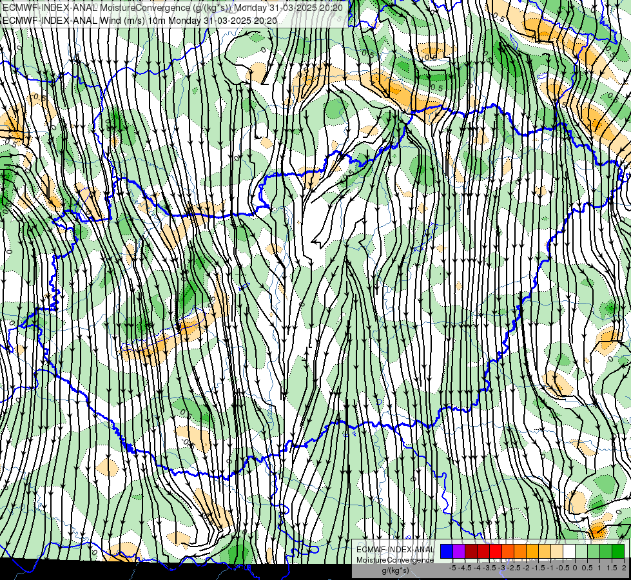
Task: Click the darkest green legend swatch
Action: 617,552
